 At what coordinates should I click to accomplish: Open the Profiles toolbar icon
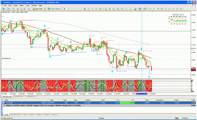point(8,9)
